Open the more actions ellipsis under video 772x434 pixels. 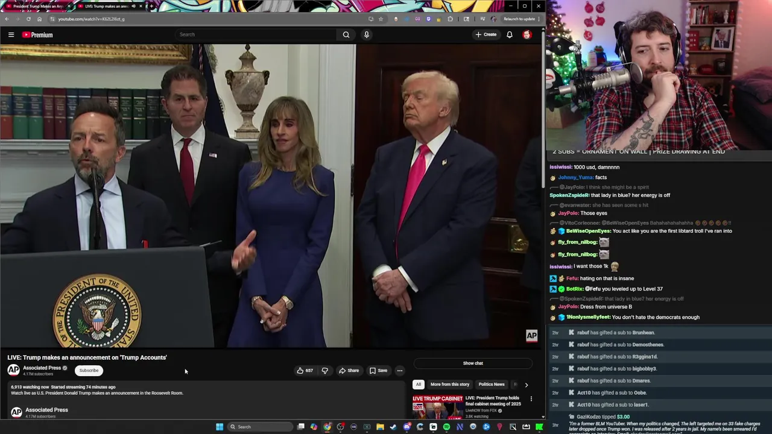pos(399,371)
